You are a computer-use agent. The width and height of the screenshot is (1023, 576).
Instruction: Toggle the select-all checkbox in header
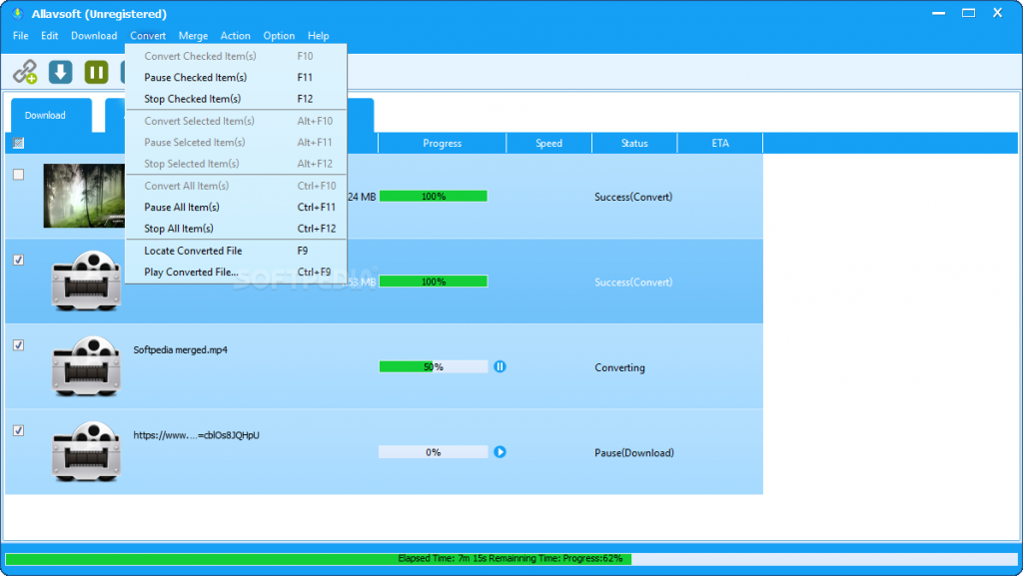click(18, 143)
